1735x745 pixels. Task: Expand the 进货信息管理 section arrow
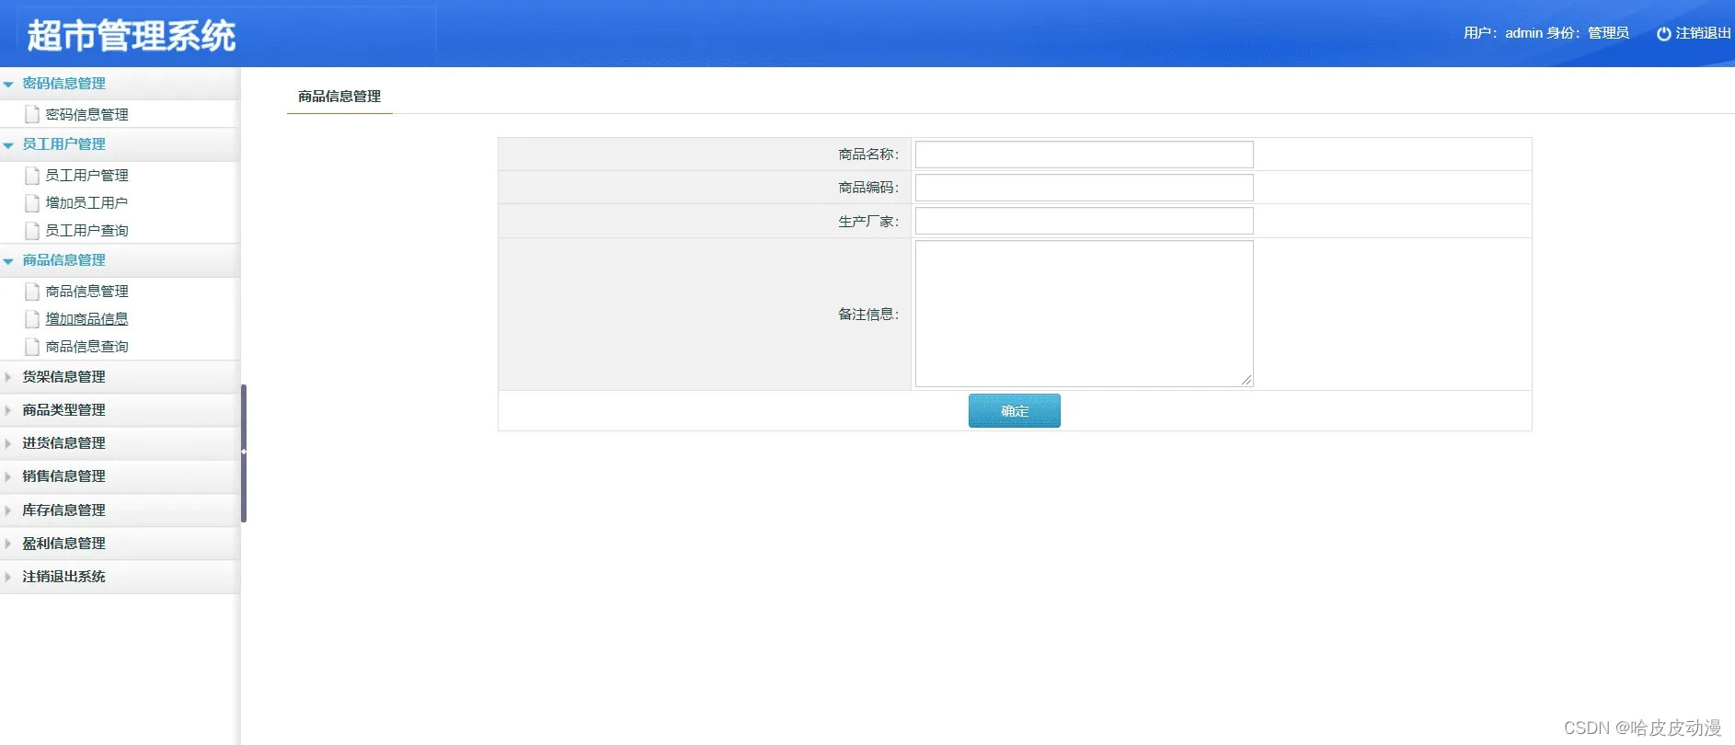[x=8, y=443]
